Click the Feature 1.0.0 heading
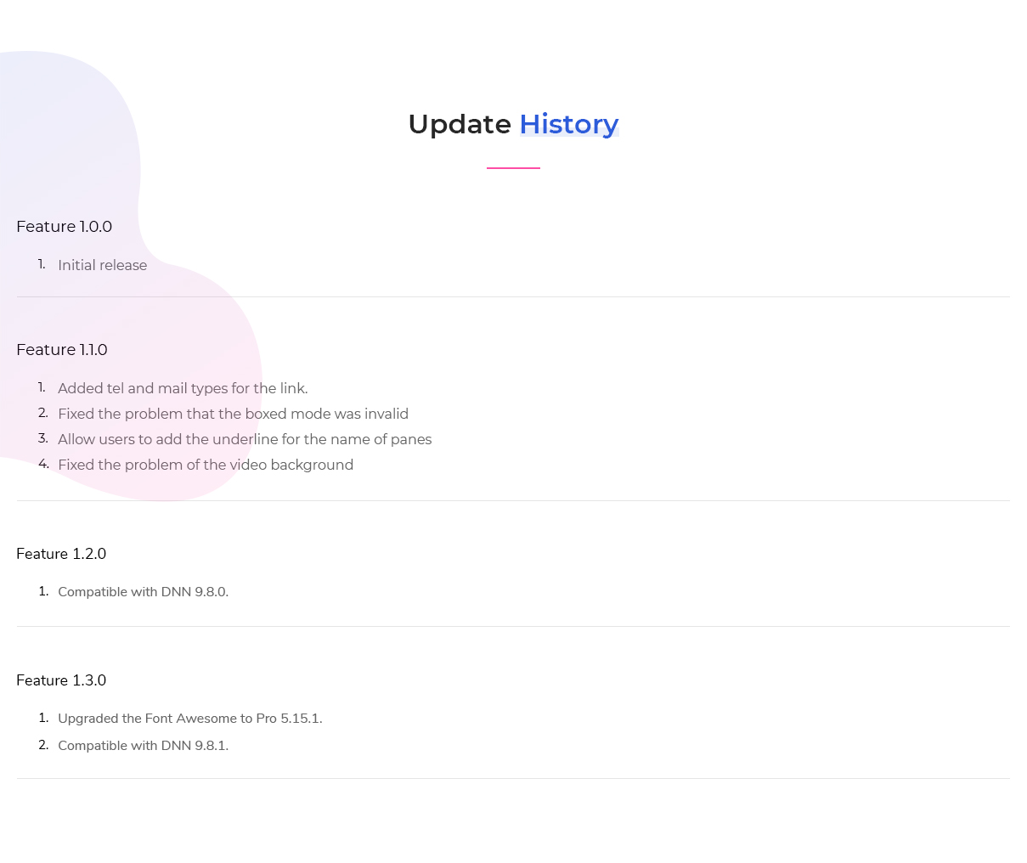Viewport: 1027px width, 863px height. (65, 227)
